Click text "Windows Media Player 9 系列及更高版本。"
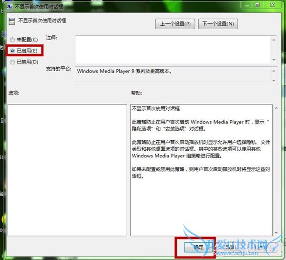Screen dimensions: 286x260 coord(124,71)
